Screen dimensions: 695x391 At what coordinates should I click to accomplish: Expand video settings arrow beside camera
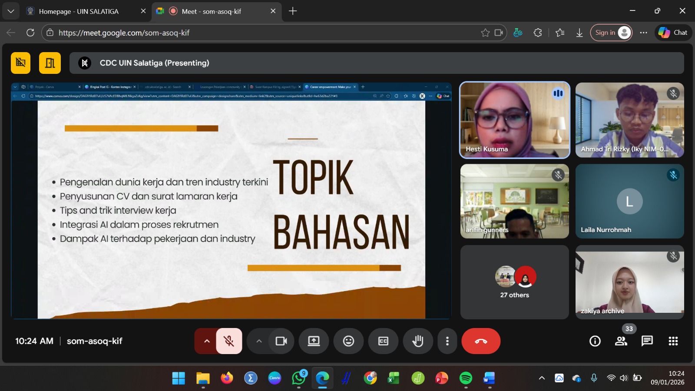tap(259, 341)
